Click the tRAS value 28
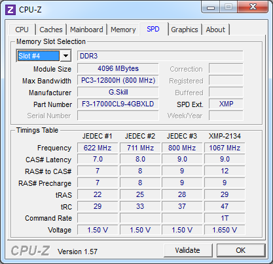This screenshot has width=273, height=264. pos(182,194)
